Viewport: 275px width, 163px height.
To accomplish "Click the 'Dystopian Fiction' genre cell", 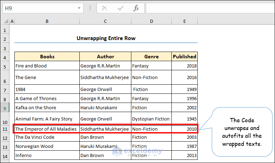I will point(151,119).
